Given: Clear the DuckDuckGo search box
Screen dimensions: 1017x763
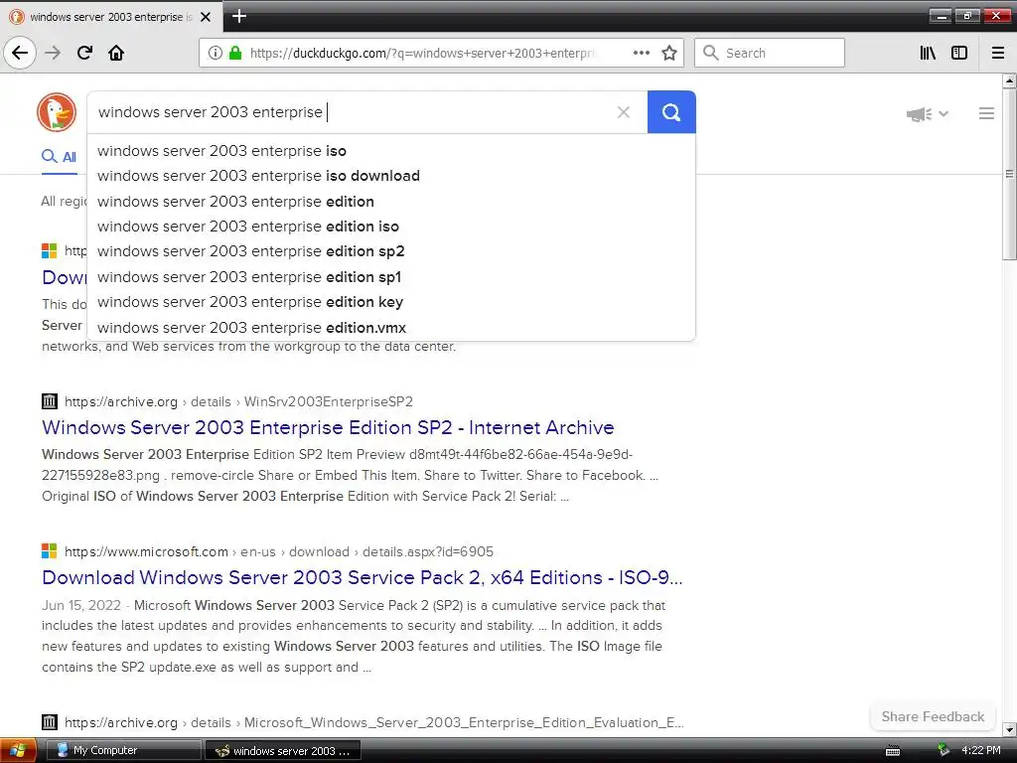Looking at the screenshot, I should click(x=624, y=112).
